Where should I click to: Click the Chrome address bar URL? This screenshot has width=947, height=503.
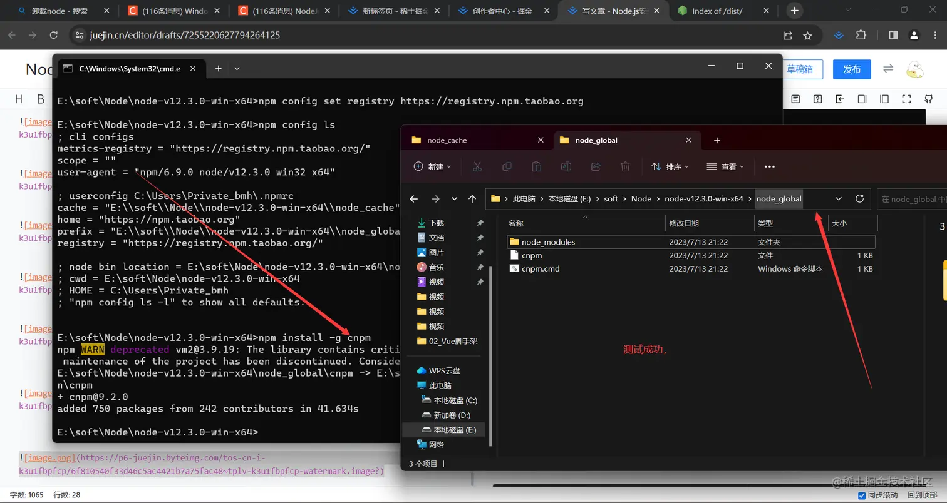186,36
